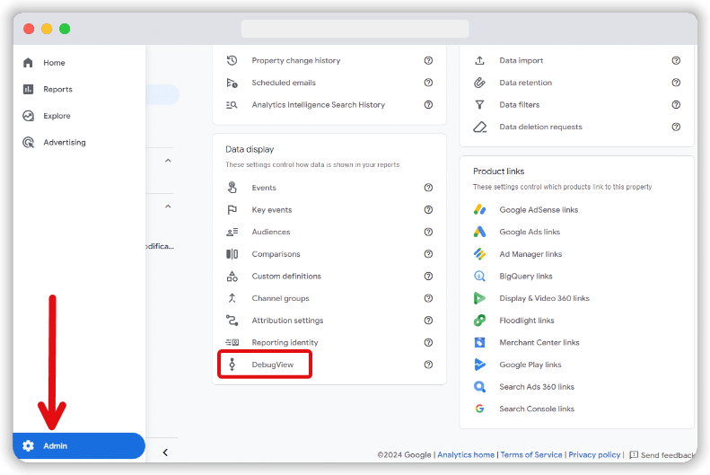The image size is (710, 475).
Task: Open help for Data retention
Action: coord(676,83)
